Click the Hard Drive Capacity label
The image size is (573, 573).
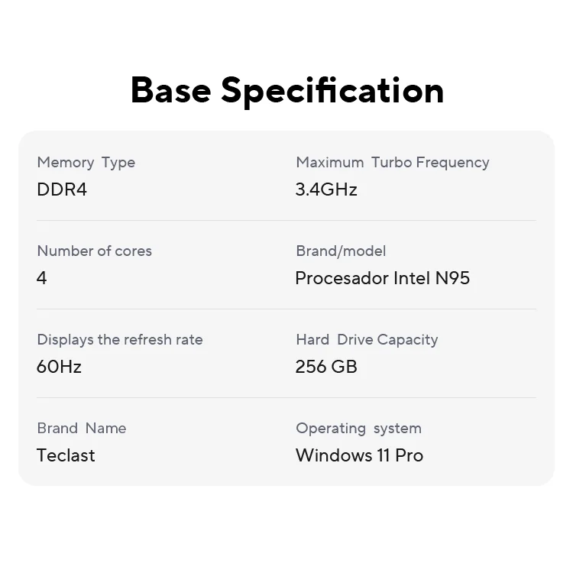367,339
